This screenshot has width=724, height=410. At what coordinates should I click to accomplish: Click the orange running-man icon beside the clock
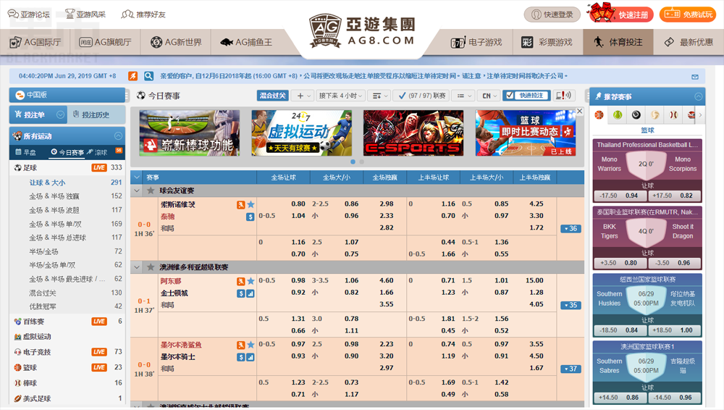tap(133, 76)
